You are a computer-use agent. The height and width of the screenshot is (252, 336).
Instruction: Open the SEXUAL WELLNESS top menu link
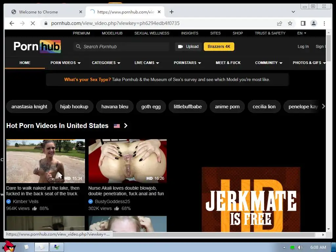pos(152,33)
